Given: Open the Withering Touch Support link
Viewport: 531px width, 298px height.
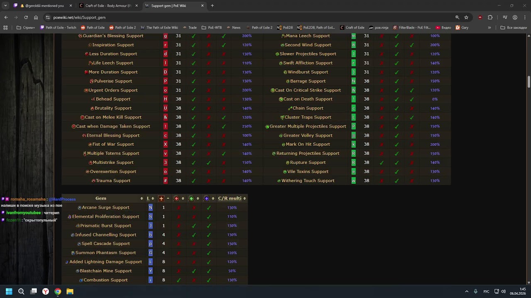Looking at the screenshot, I should coord(308,181).
